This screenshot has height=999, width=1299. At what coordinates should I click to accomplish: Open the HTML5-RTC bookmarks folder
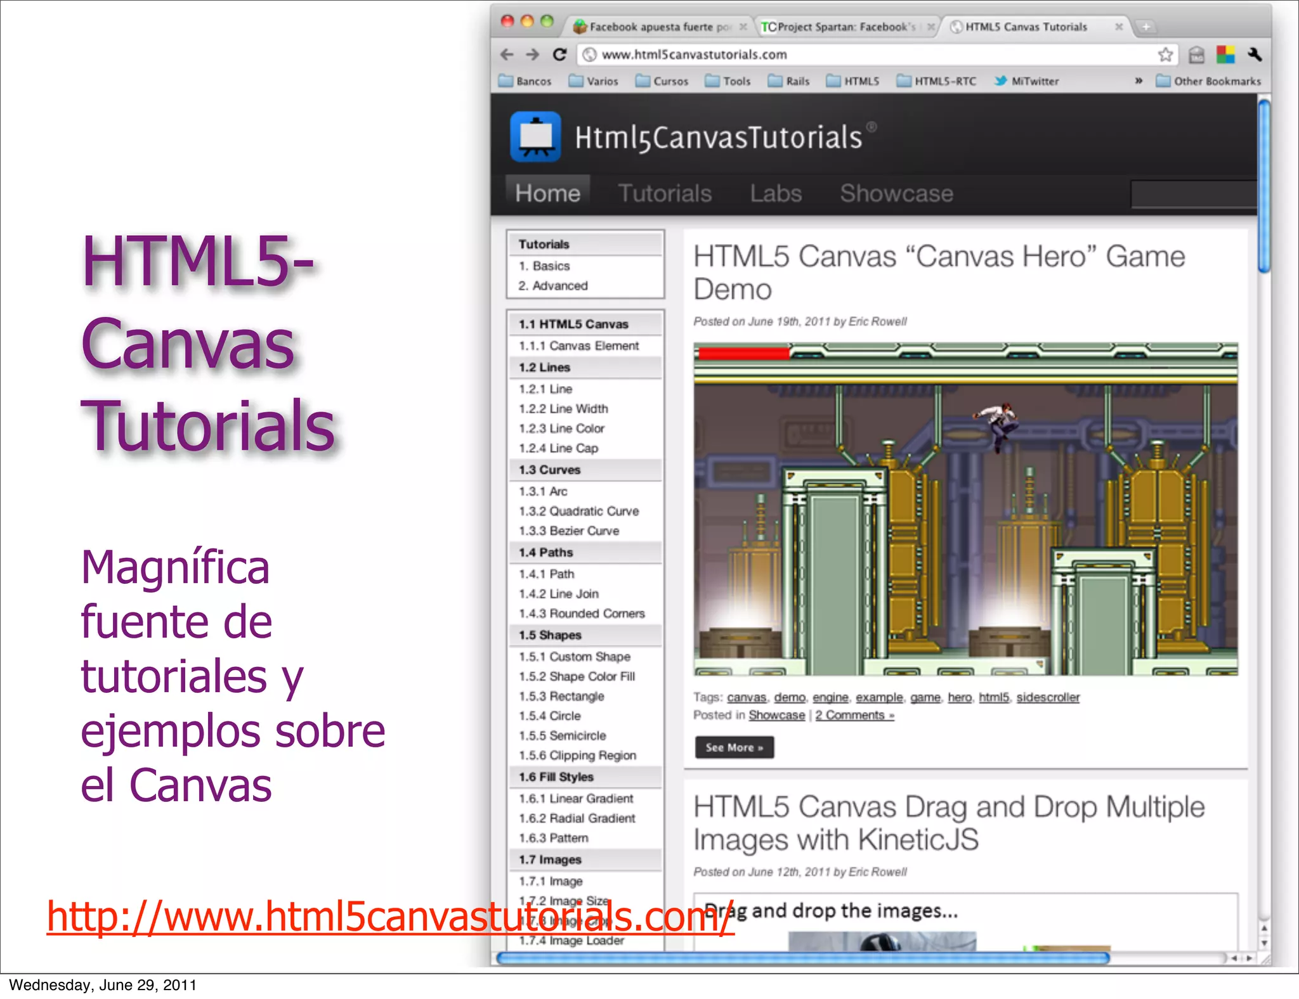tap(936, 81)
